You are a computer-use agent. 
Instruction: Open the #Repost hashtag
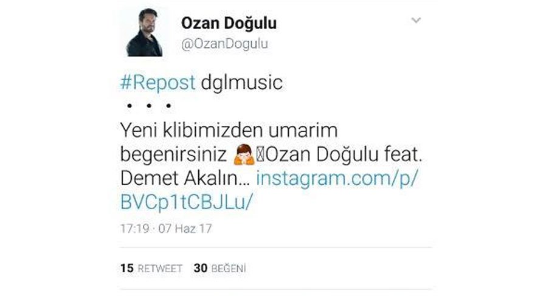click(157, 83)
